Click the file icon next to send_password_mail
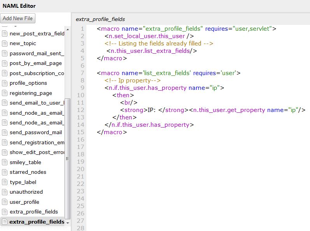This screenshot has height=231, width=310. (5, 133)
